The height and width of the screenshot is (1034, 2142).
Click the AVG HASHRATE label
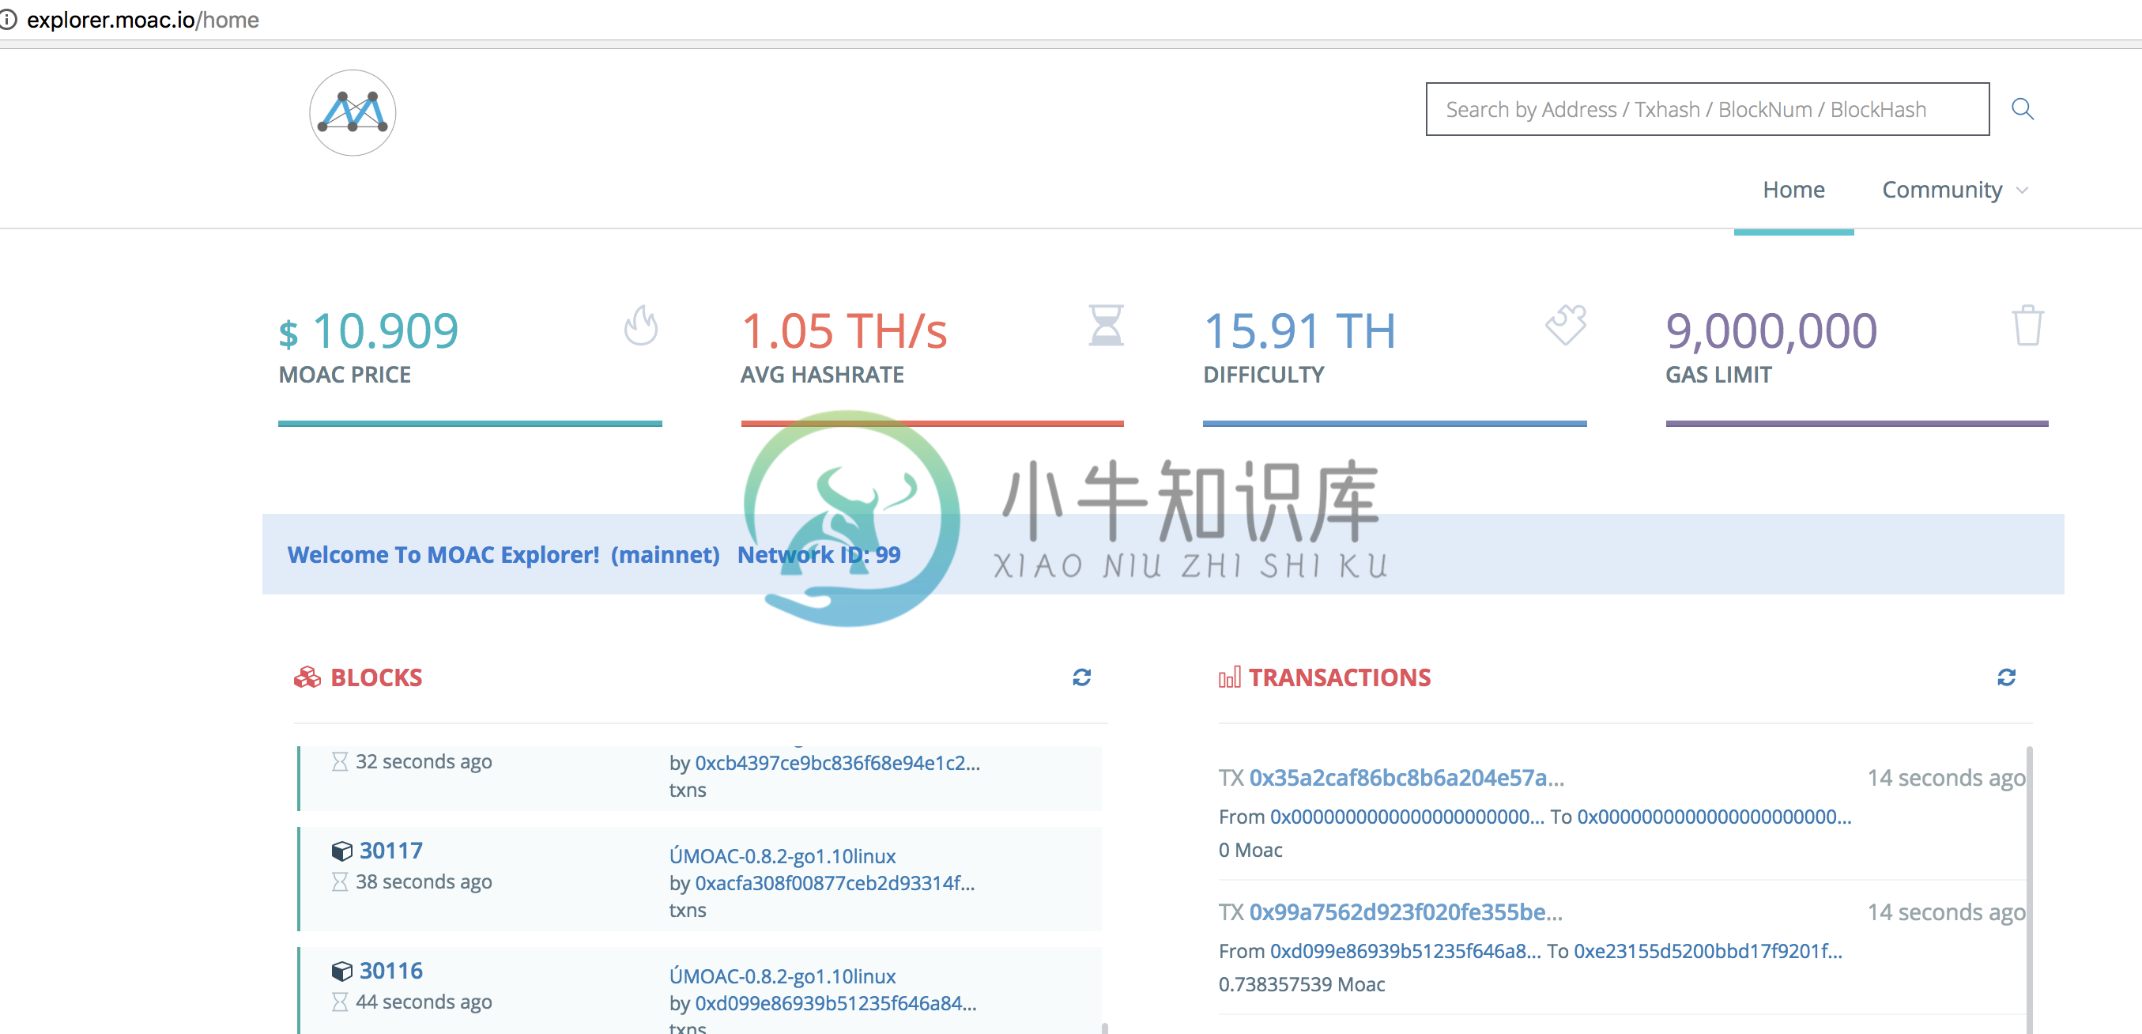click(821, 375)
